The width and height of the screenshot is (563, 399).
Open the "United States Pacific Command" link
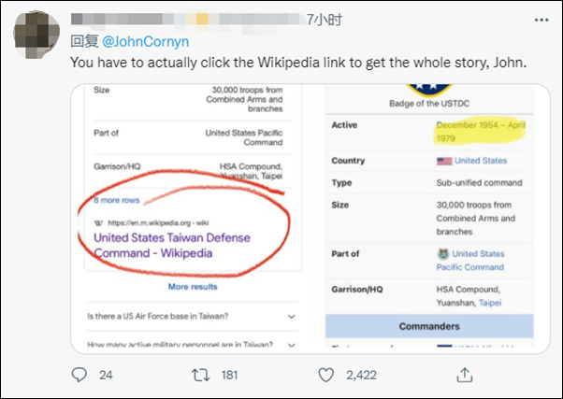[478, 261]
